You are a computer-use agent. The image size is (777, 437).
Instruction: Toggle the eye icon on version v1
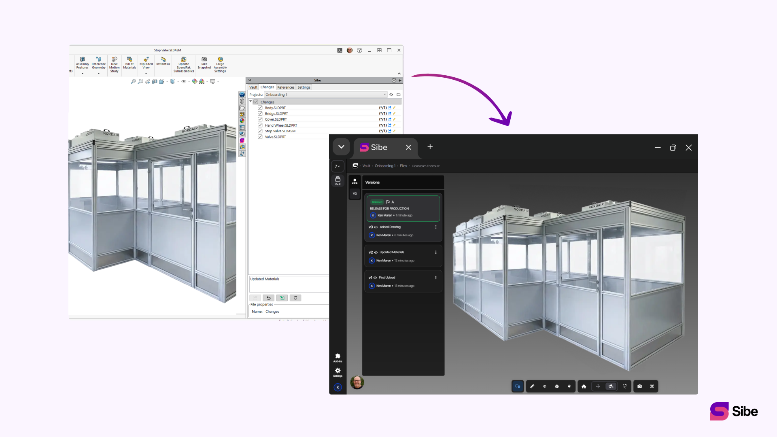coord(375,278)
